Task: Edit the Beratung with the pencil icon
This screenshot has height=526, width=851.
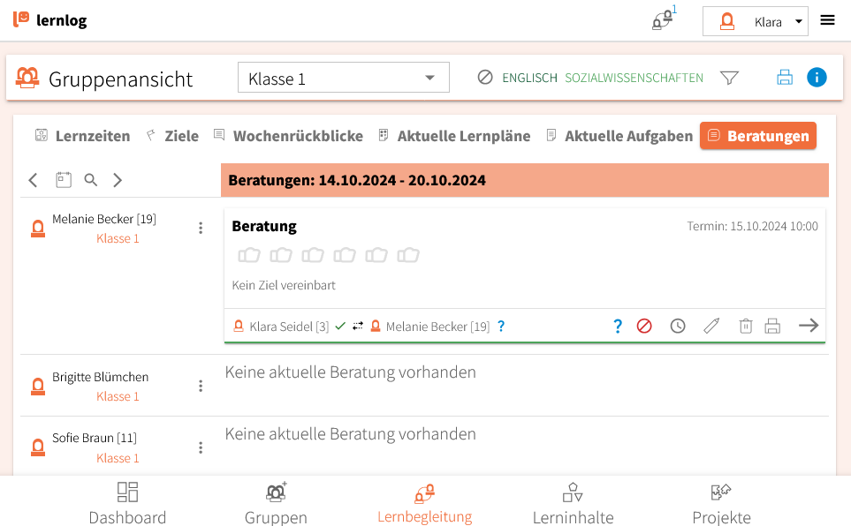Action: click(711, 326)
